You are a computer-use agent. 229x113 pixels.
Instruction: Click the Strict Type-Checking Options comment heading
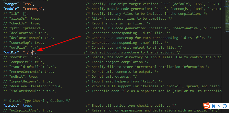pos(37,101)
